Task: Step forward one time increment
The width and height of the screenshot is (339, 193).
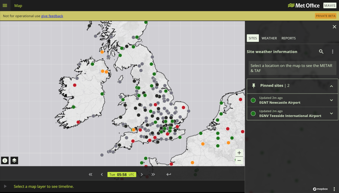Action: click(142, 174)
